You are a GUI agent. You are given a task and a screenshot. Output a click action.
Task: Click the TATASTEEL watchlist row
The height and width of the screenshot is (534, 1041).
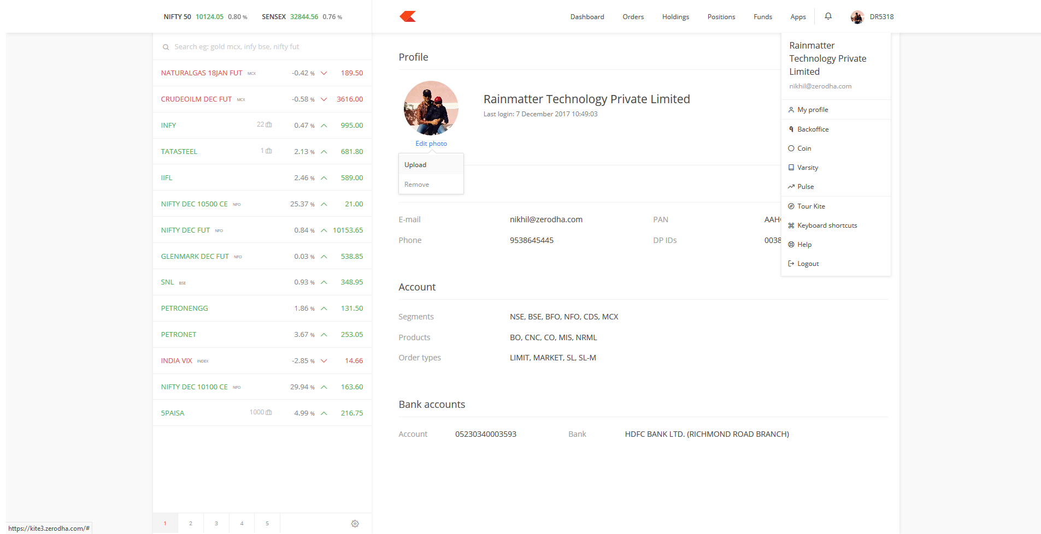point(262,151)
